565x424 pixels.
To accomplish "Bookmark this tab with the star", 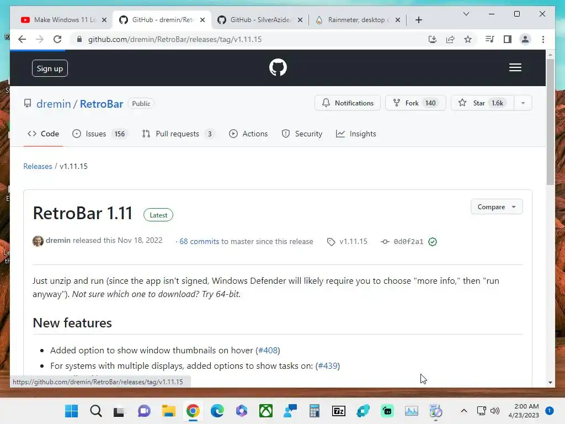I will click(468, 39).
